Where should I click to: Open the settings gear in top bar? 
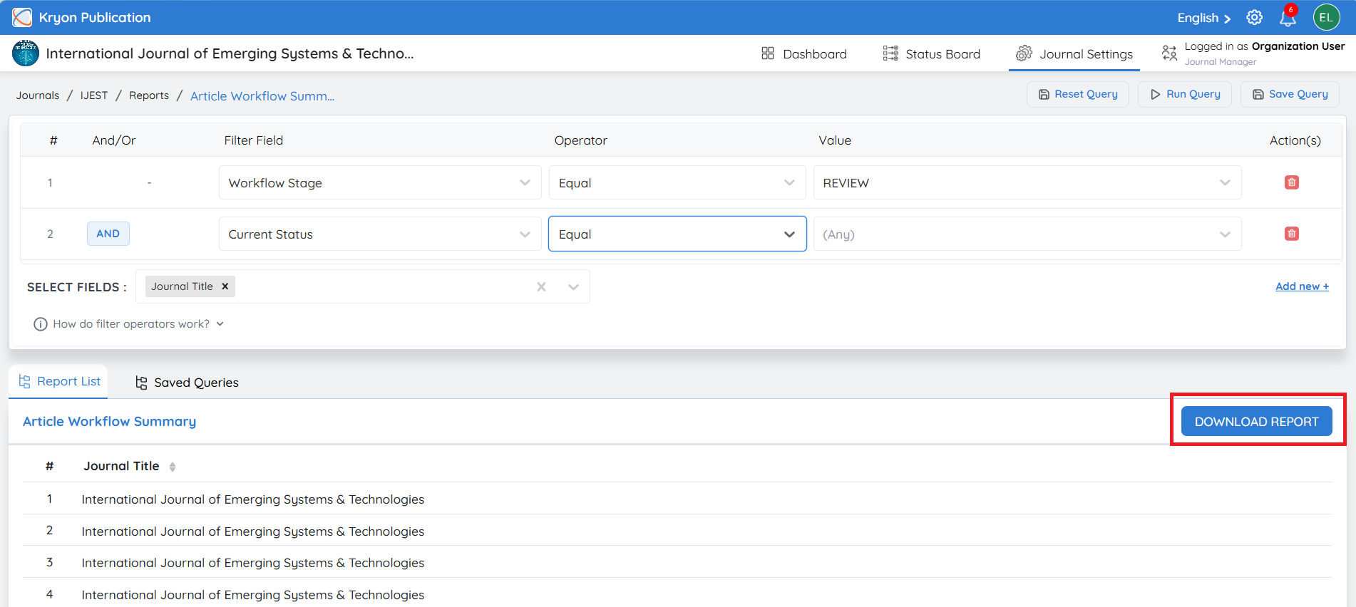[x=1254, y=17]
